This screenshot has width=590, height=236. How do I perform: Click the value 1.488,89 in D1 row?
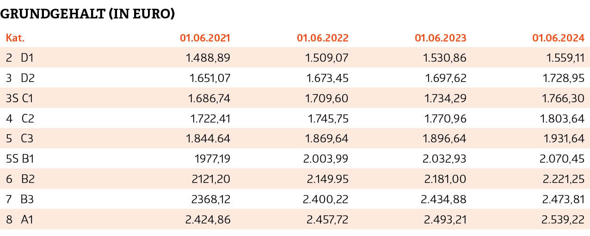tap(208, 58)
